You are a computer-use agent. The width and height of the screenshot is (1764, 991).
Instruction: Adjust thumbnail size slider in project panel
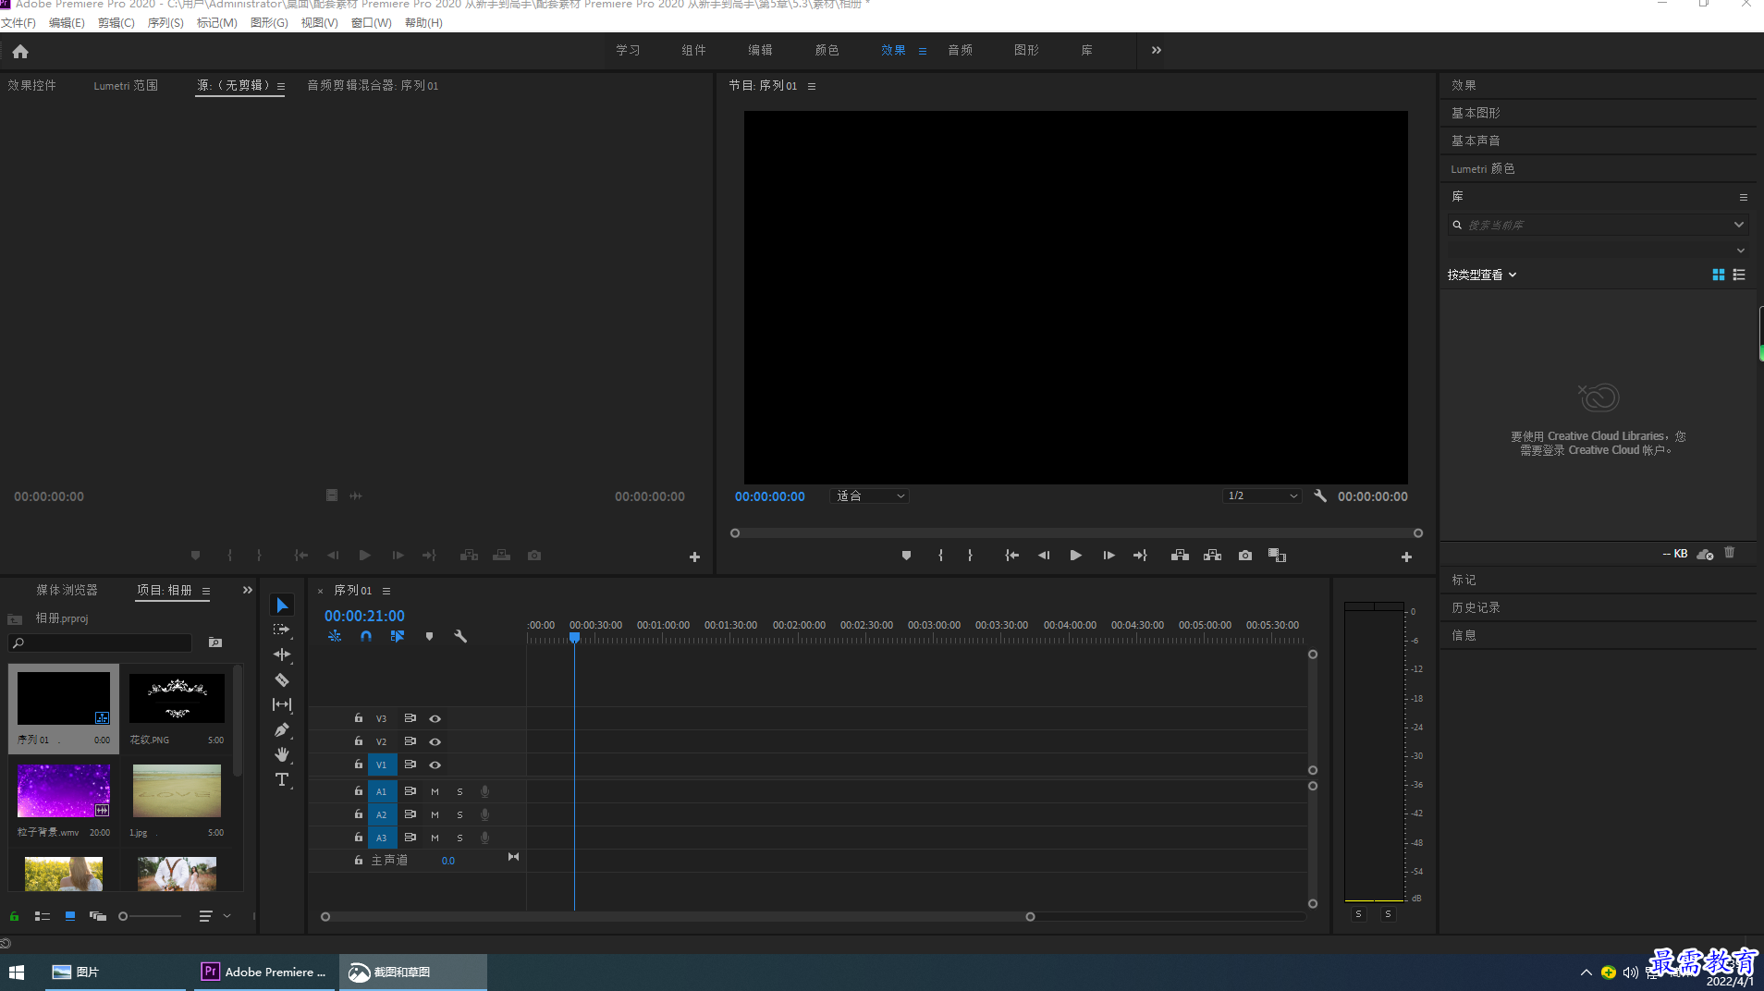click(150, 916)
